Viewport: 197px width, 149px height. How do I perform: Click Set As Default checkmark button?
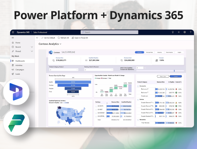48,38
